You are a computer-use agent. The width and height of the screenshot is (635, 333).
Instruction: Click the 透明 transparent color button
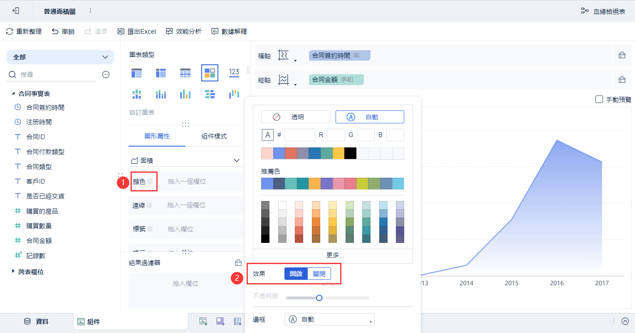(x=295, y=117)
